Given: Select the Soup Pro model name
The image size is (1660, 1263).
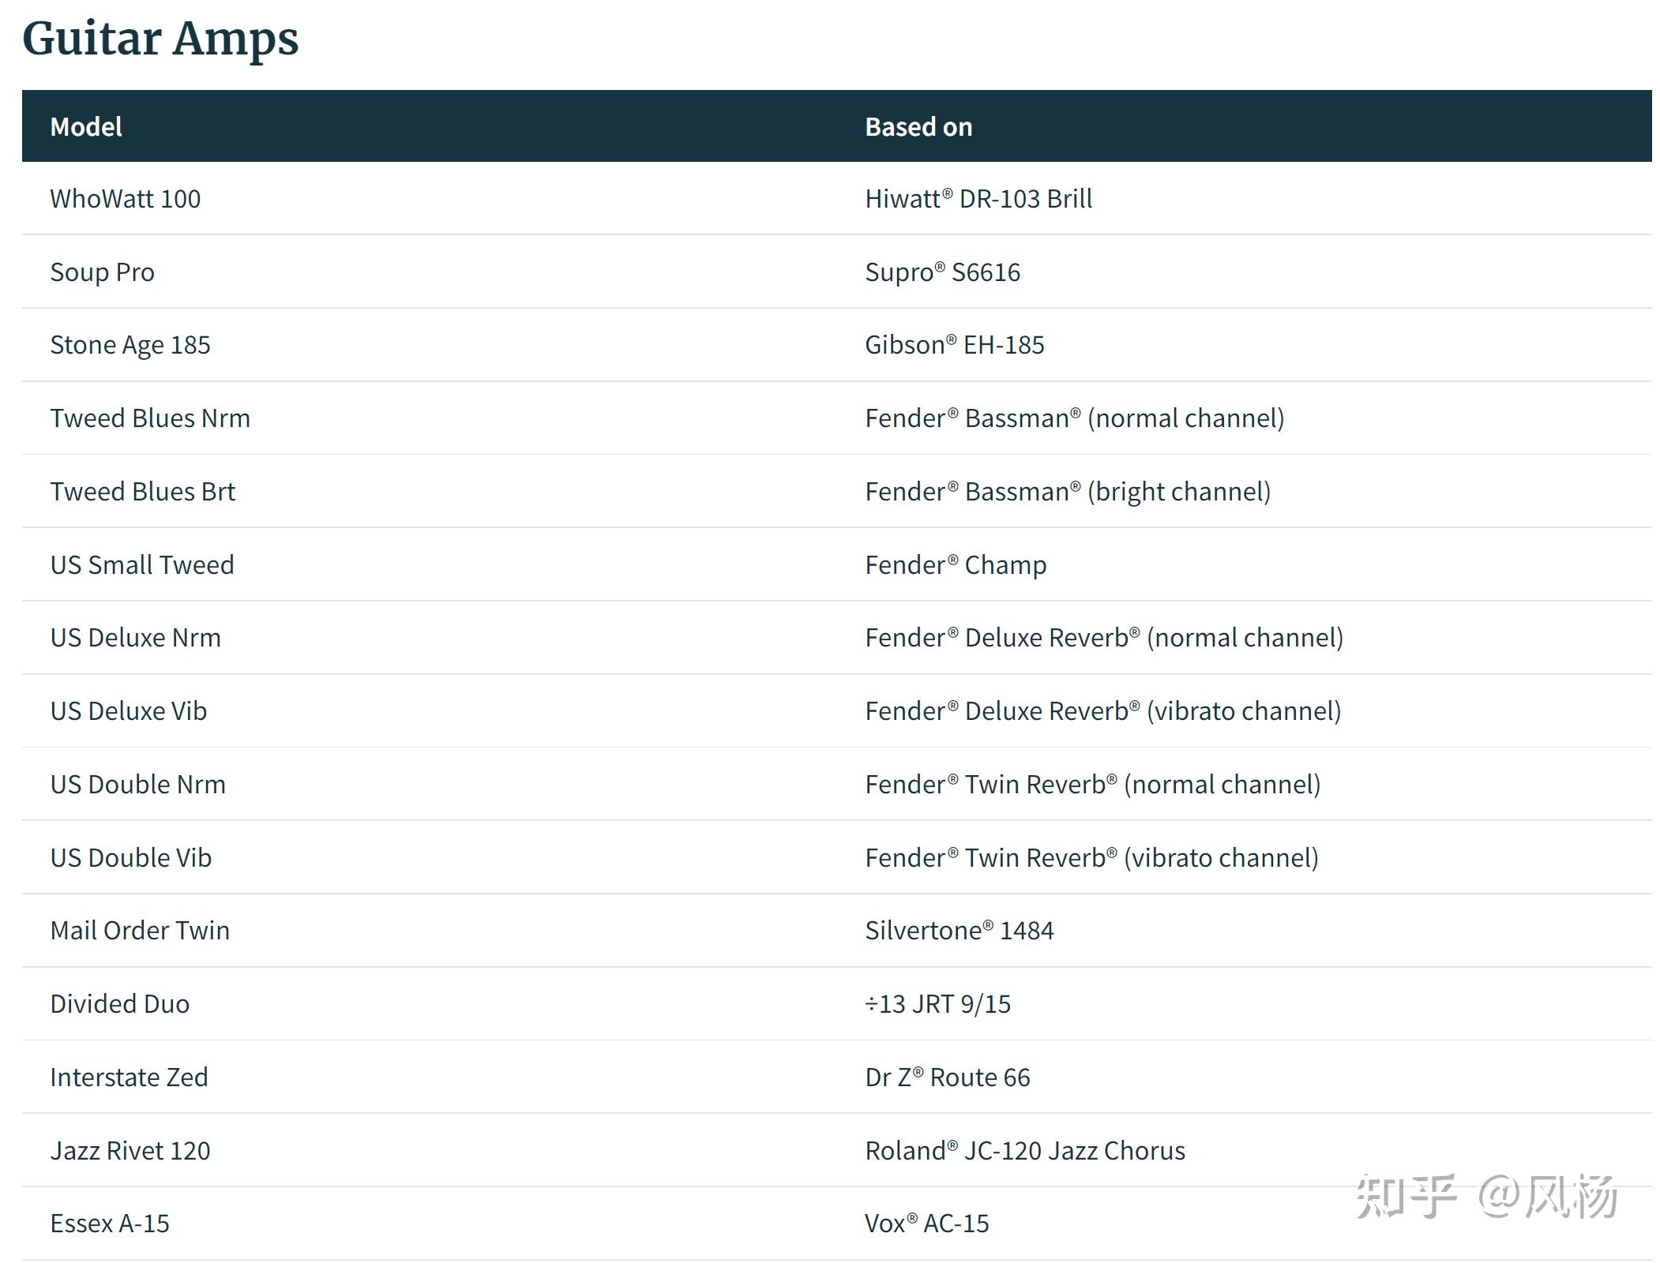Looking at the screenshot, I should [x=102, y=272].
